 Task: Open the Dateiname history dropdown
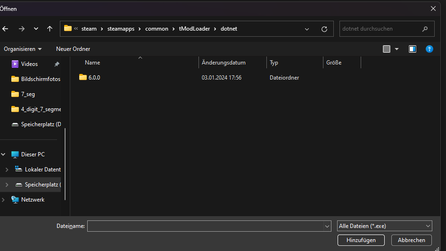[327, 226]
